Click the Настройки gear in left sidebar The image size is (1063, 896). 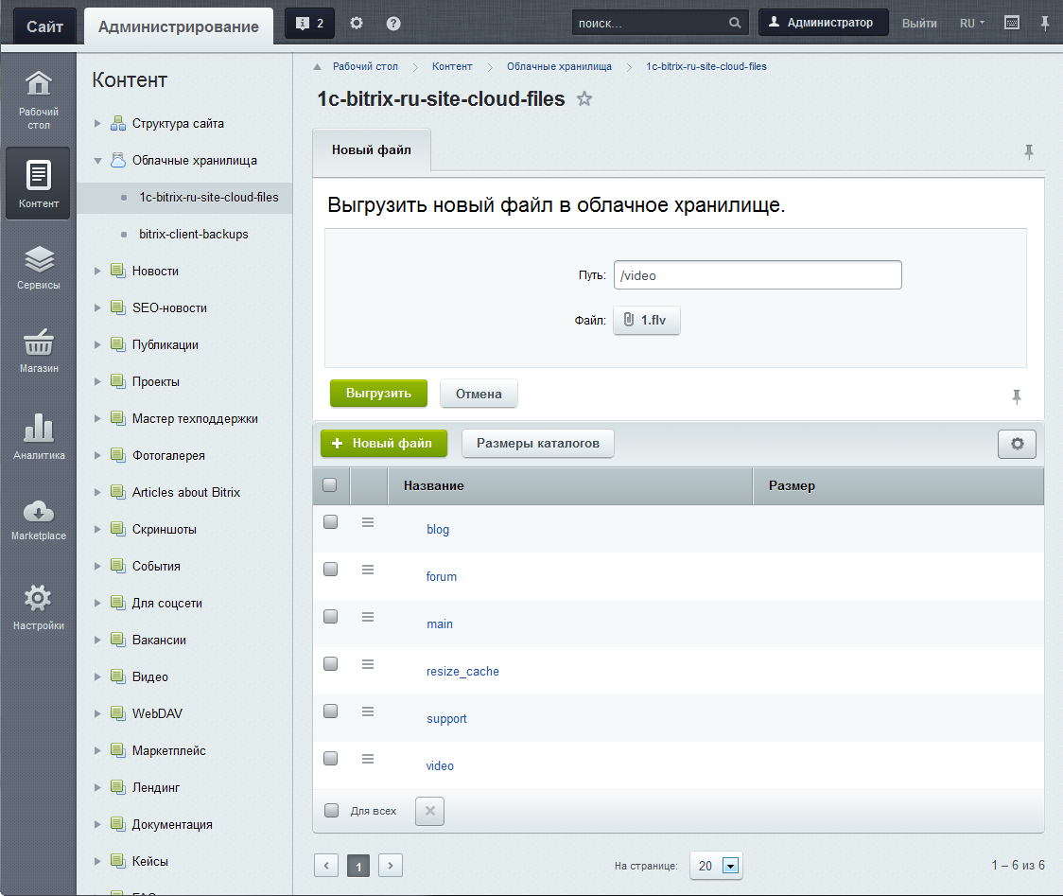click(38, 606)
